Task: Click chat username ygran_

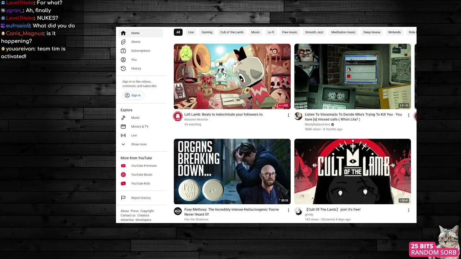Action: point(14,10)
